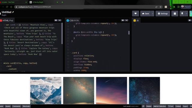Expand the CSS editor dropdown chevron
The height and width of the screenshot is (108, 192).
[127, 20]
